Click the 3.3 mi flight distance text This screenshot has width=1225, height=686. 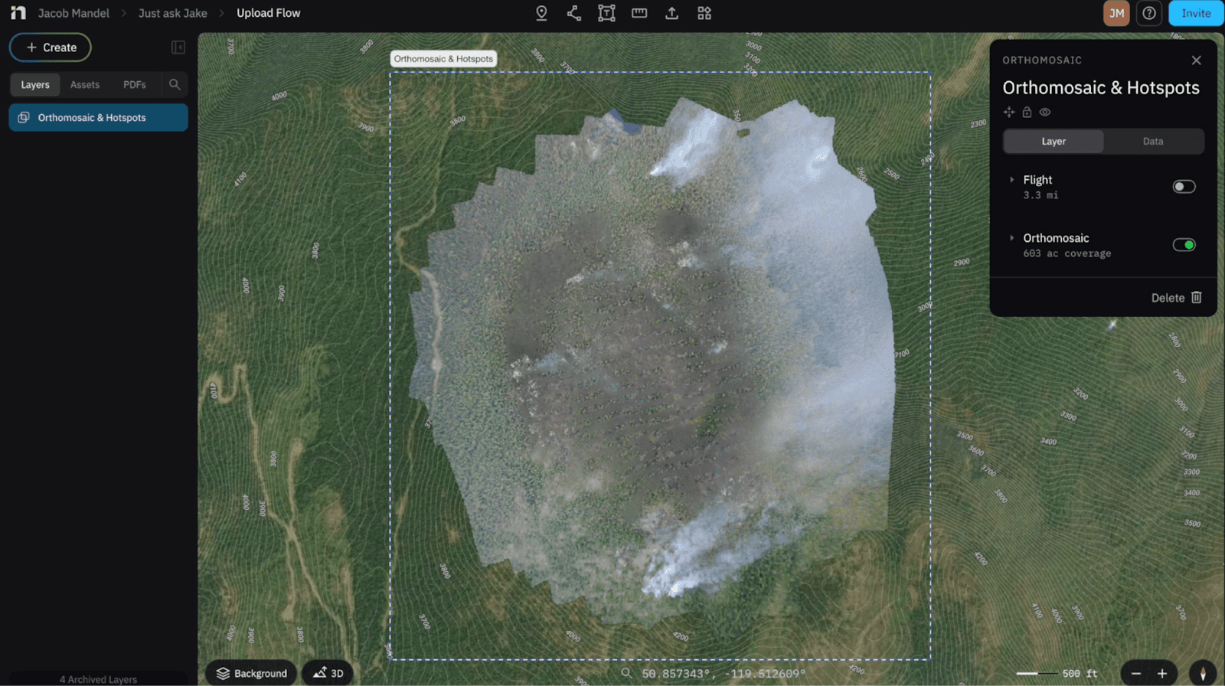coord(1040,195)
